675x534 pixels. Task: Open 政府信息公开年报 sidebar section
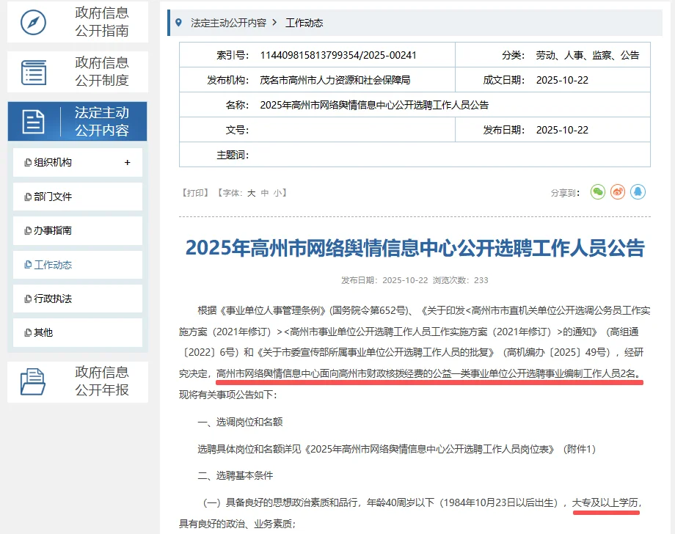point(78,381)
